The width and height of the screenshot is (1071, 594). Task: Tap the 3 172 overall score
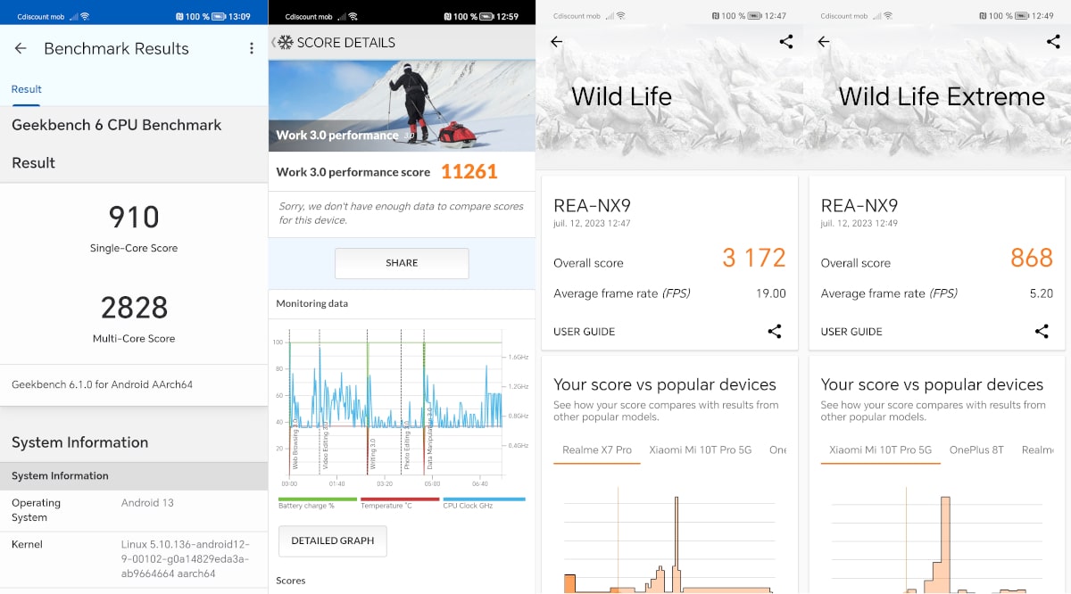point(754,259)
